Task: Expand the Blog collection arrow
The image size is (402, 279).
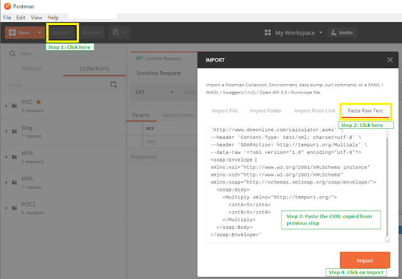Action: point(6,131)
